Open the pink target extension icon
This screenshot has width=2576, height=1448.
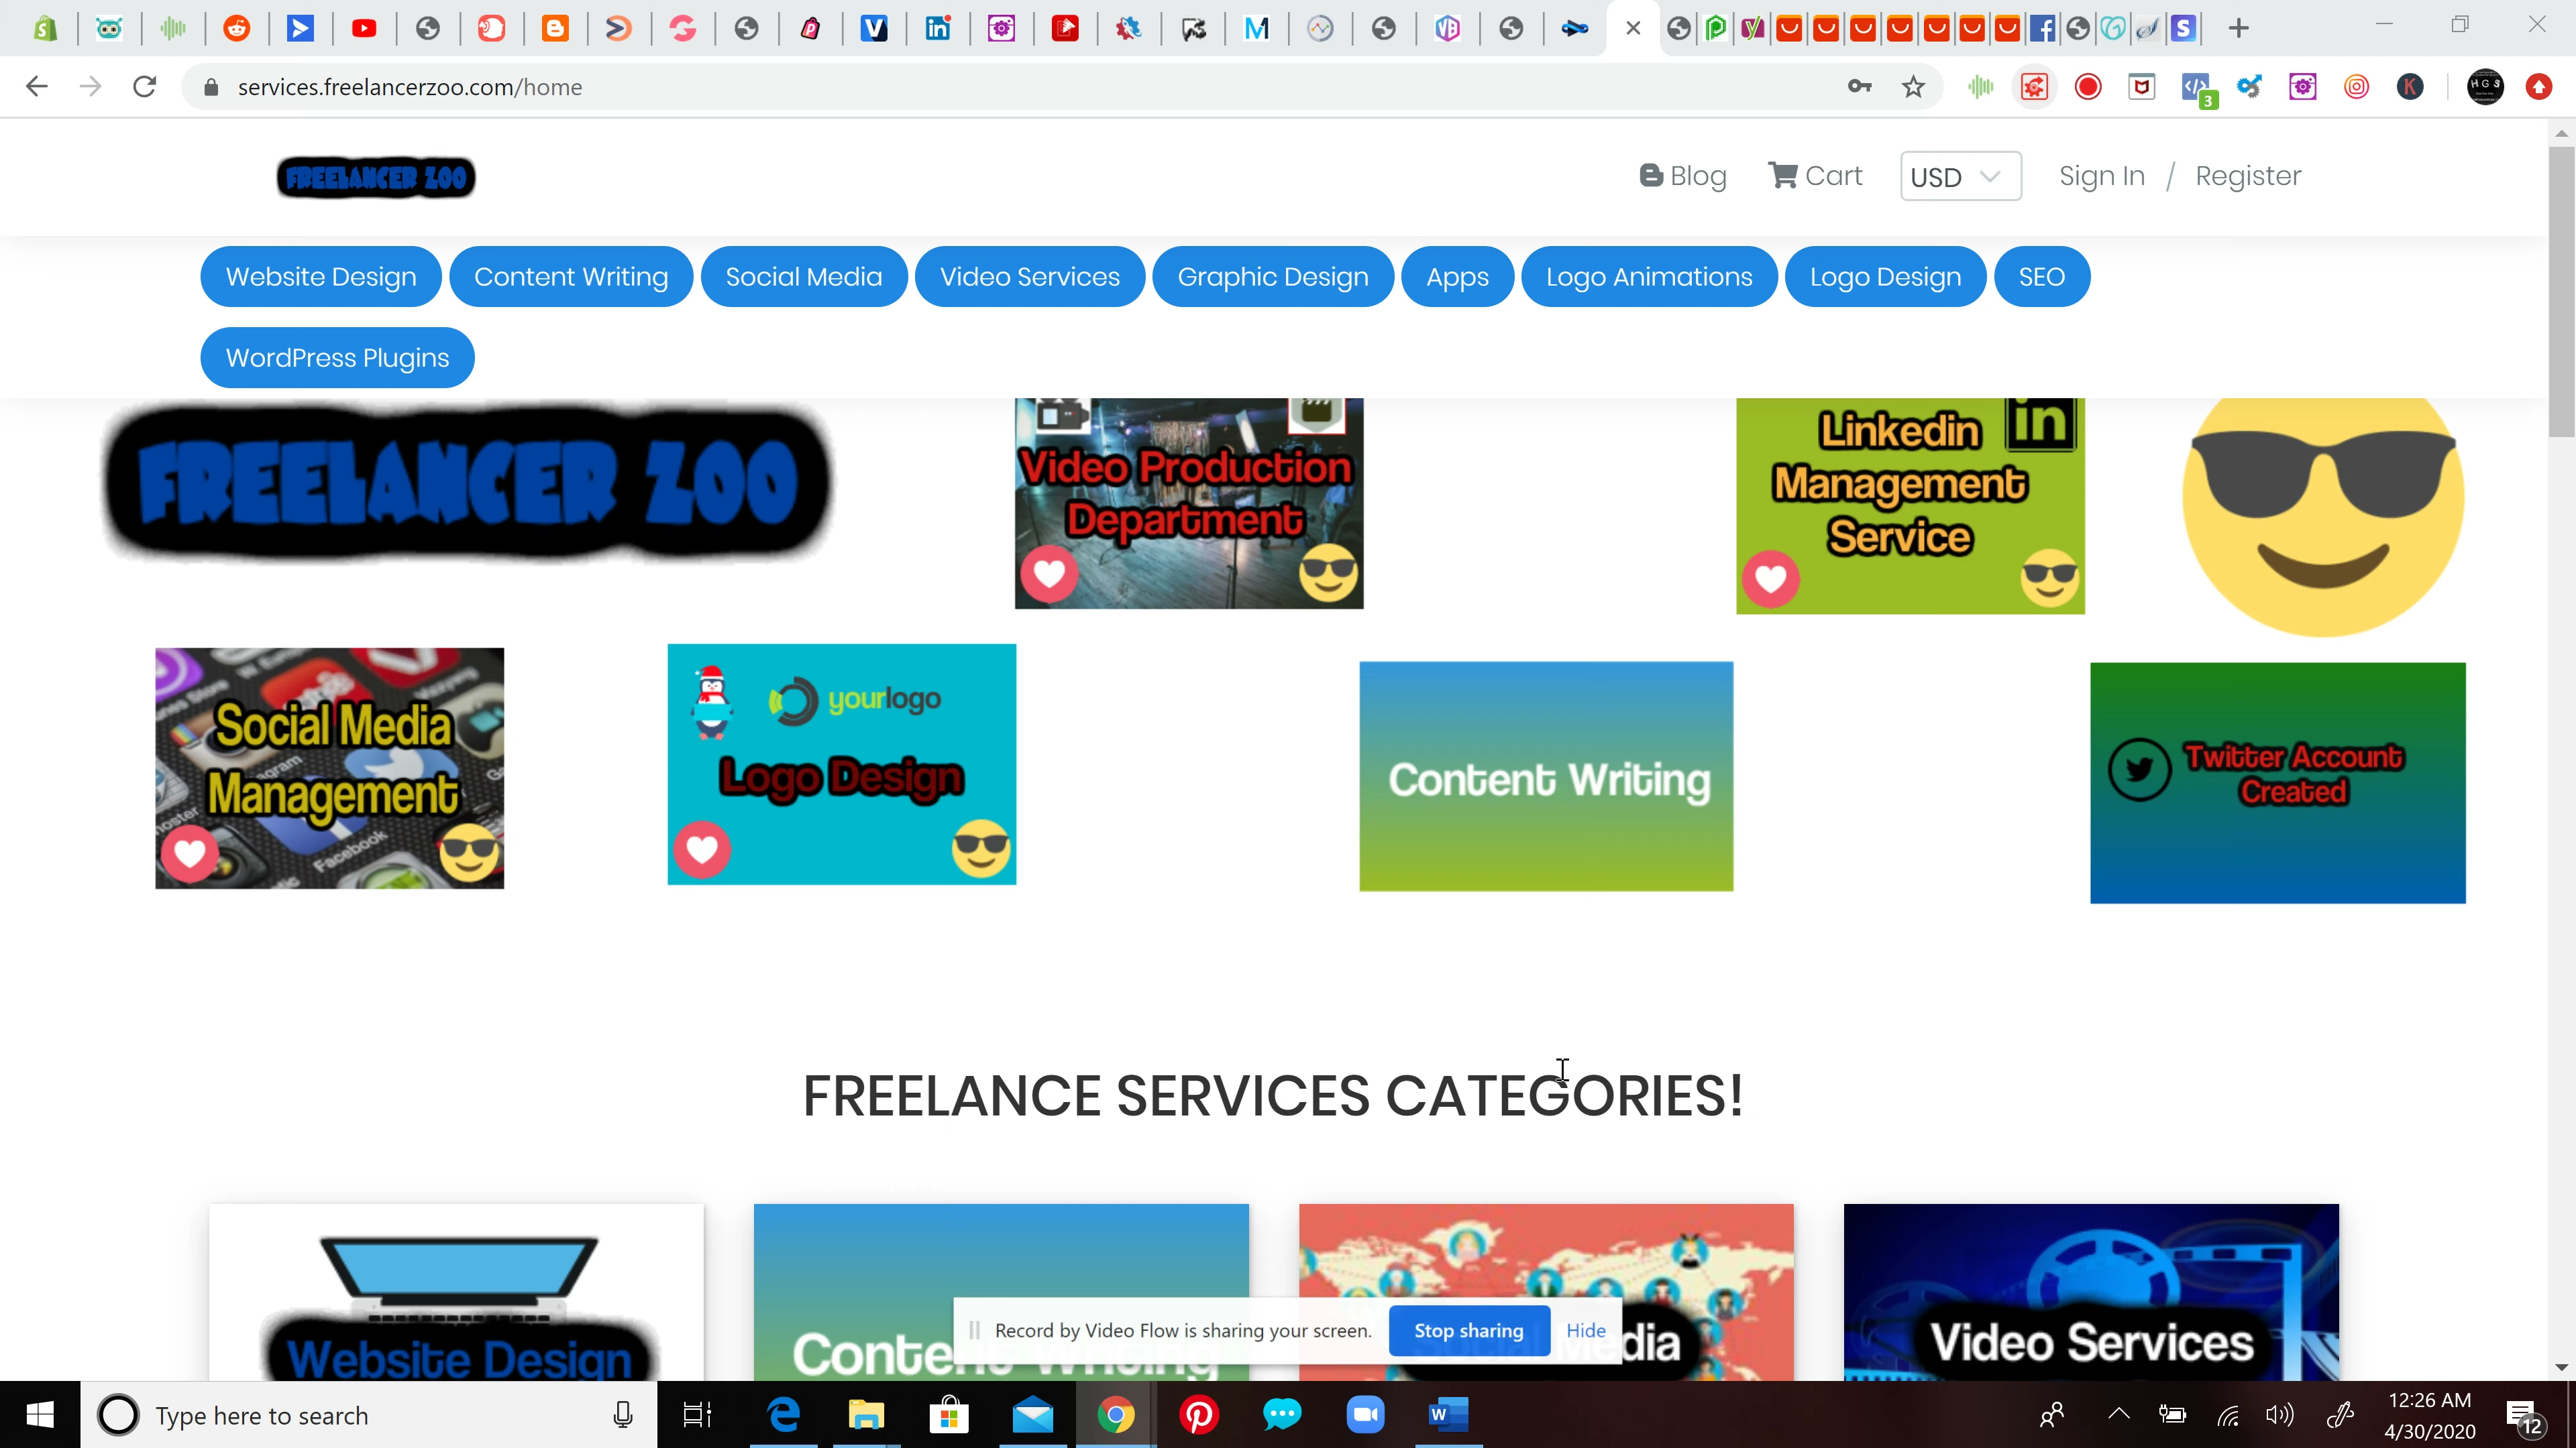2357,87
